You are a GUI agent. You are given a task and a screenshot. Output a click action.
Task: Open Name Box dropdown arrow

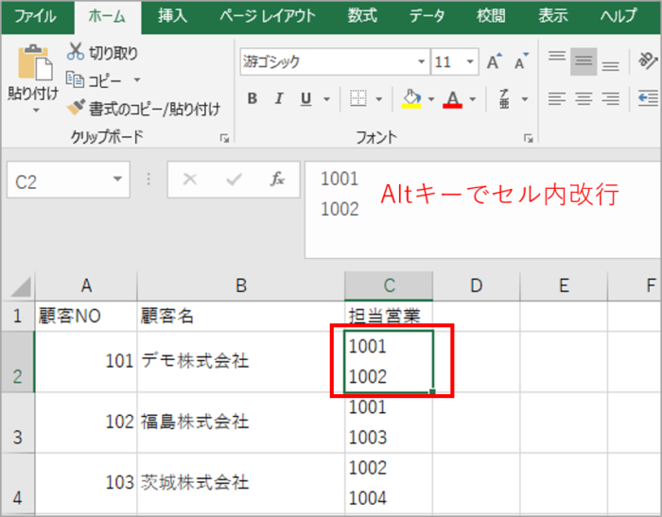click(x=118, y=180)
